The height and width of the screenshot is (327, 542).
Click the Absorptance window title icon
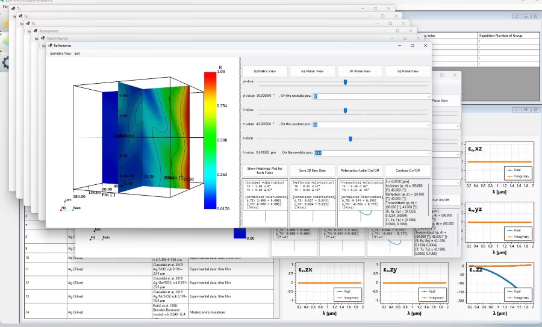point(34,30)
